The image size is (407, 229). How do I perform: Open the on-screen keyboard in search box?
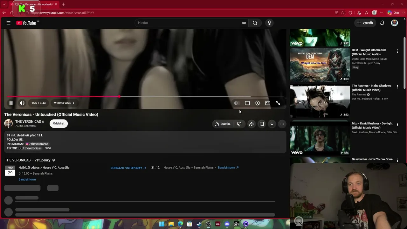click(244, 23)
